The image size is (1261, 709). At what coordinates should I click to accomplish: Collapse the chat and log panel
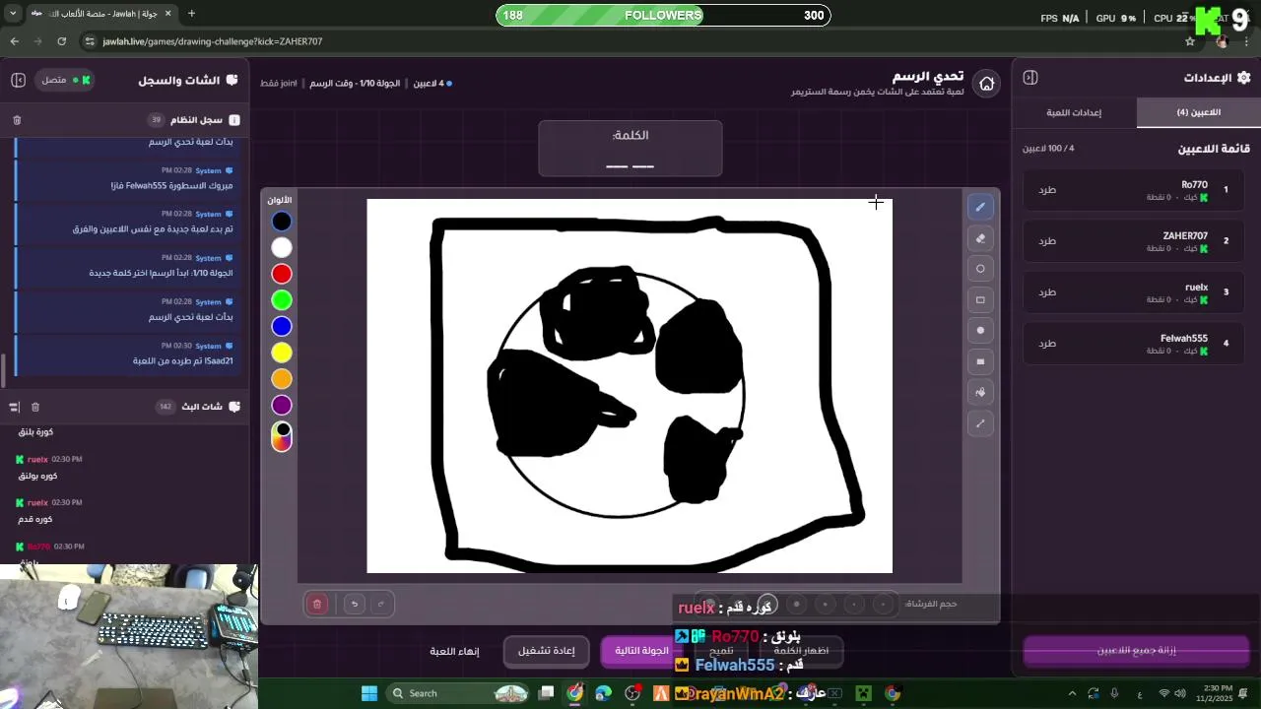tap(18, 80)
